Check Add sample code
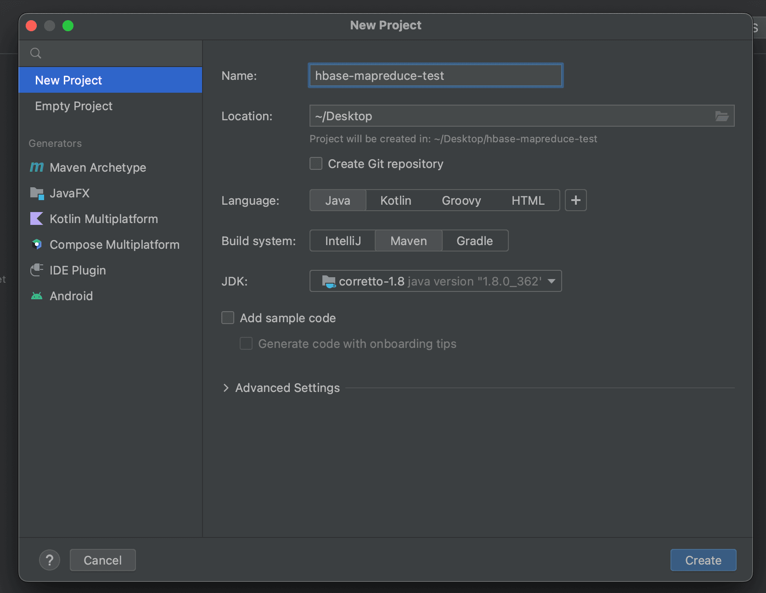The height and width of the screenshot is (593, 766). point(228,318)
